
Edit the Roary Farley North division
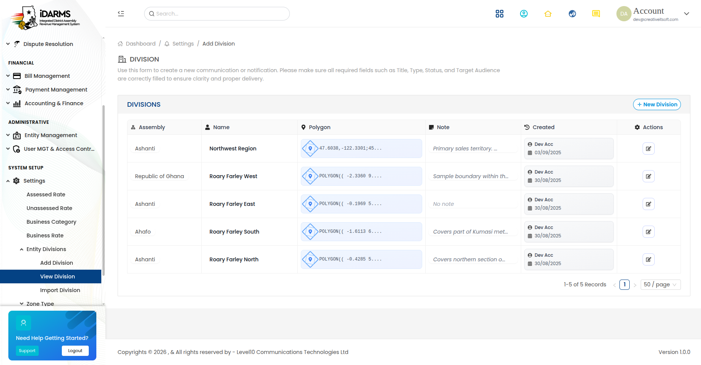tap(649, 259)
